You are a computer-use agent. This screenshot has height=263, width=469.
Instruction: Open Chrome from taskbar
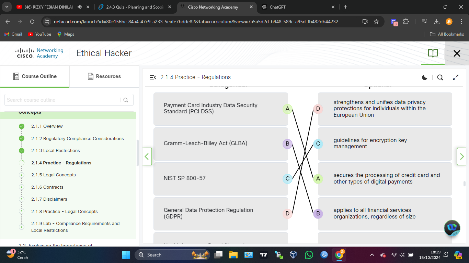point(340,255)
